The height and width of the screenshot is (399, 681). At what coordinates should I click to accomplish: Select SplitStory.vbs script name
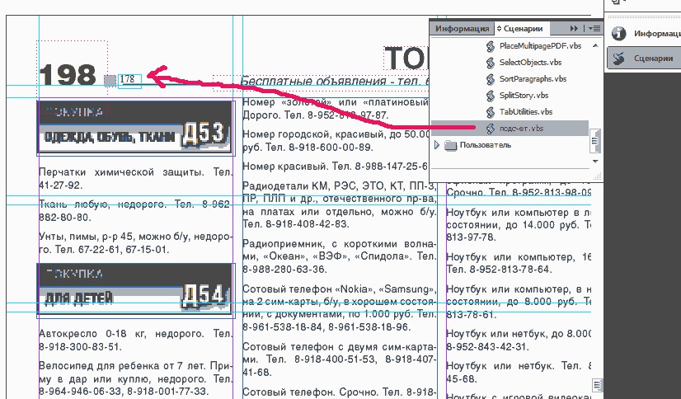pyautogui.click(x=524, y=96)
